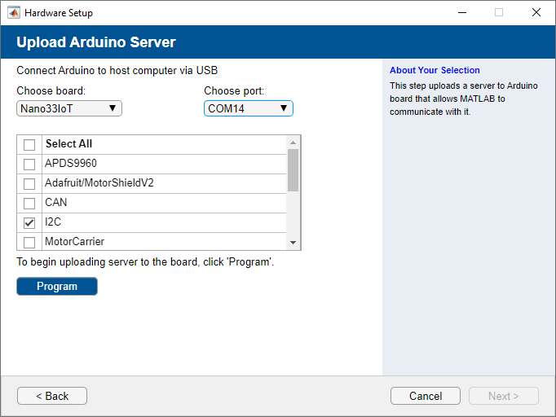This screenshot has height=417, width=556.
Task: Click the Program button
Action: coord(57,287)
